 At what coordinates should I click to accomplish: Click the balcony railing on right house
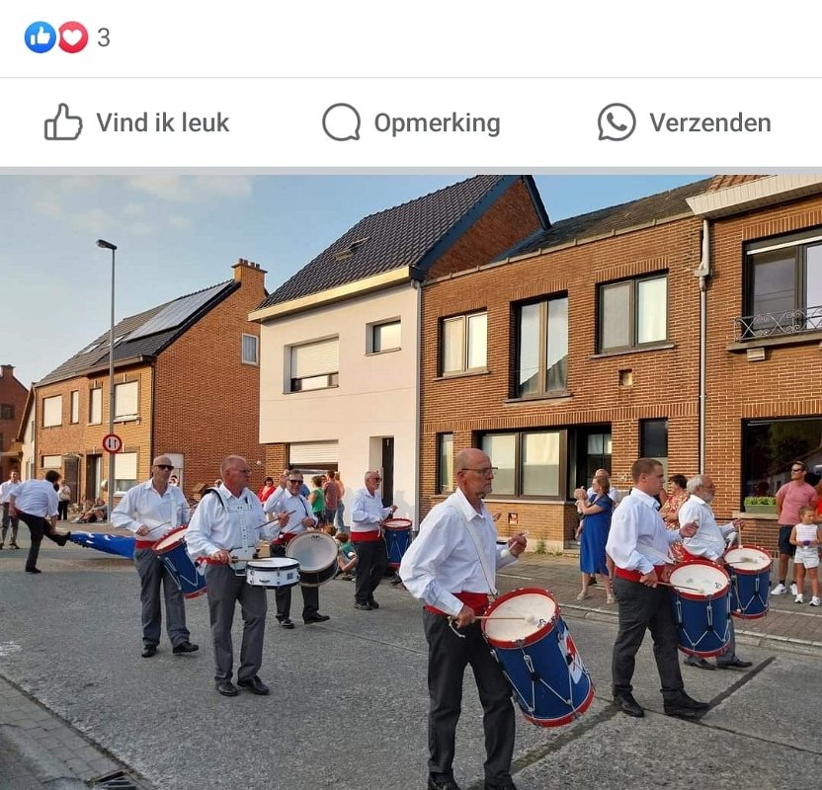tap(778, 323)
